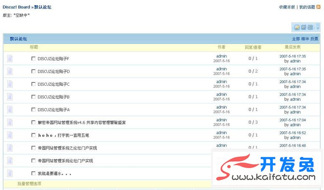The height and width of the screenshot is (190, 324).
Task: Tick checkbox for 我就是要灌水 thread
Action: pyautogui.click(x=33, y=174)
